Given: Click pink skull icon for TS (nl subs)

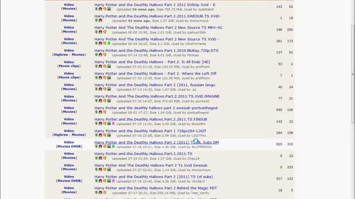Looking at the screenshot, I should pyautogui.click(x=113, y=181).
